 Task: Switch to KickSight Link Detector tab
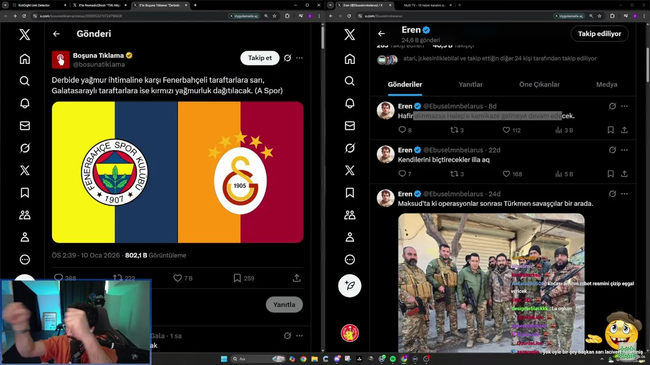pos(40,5)
